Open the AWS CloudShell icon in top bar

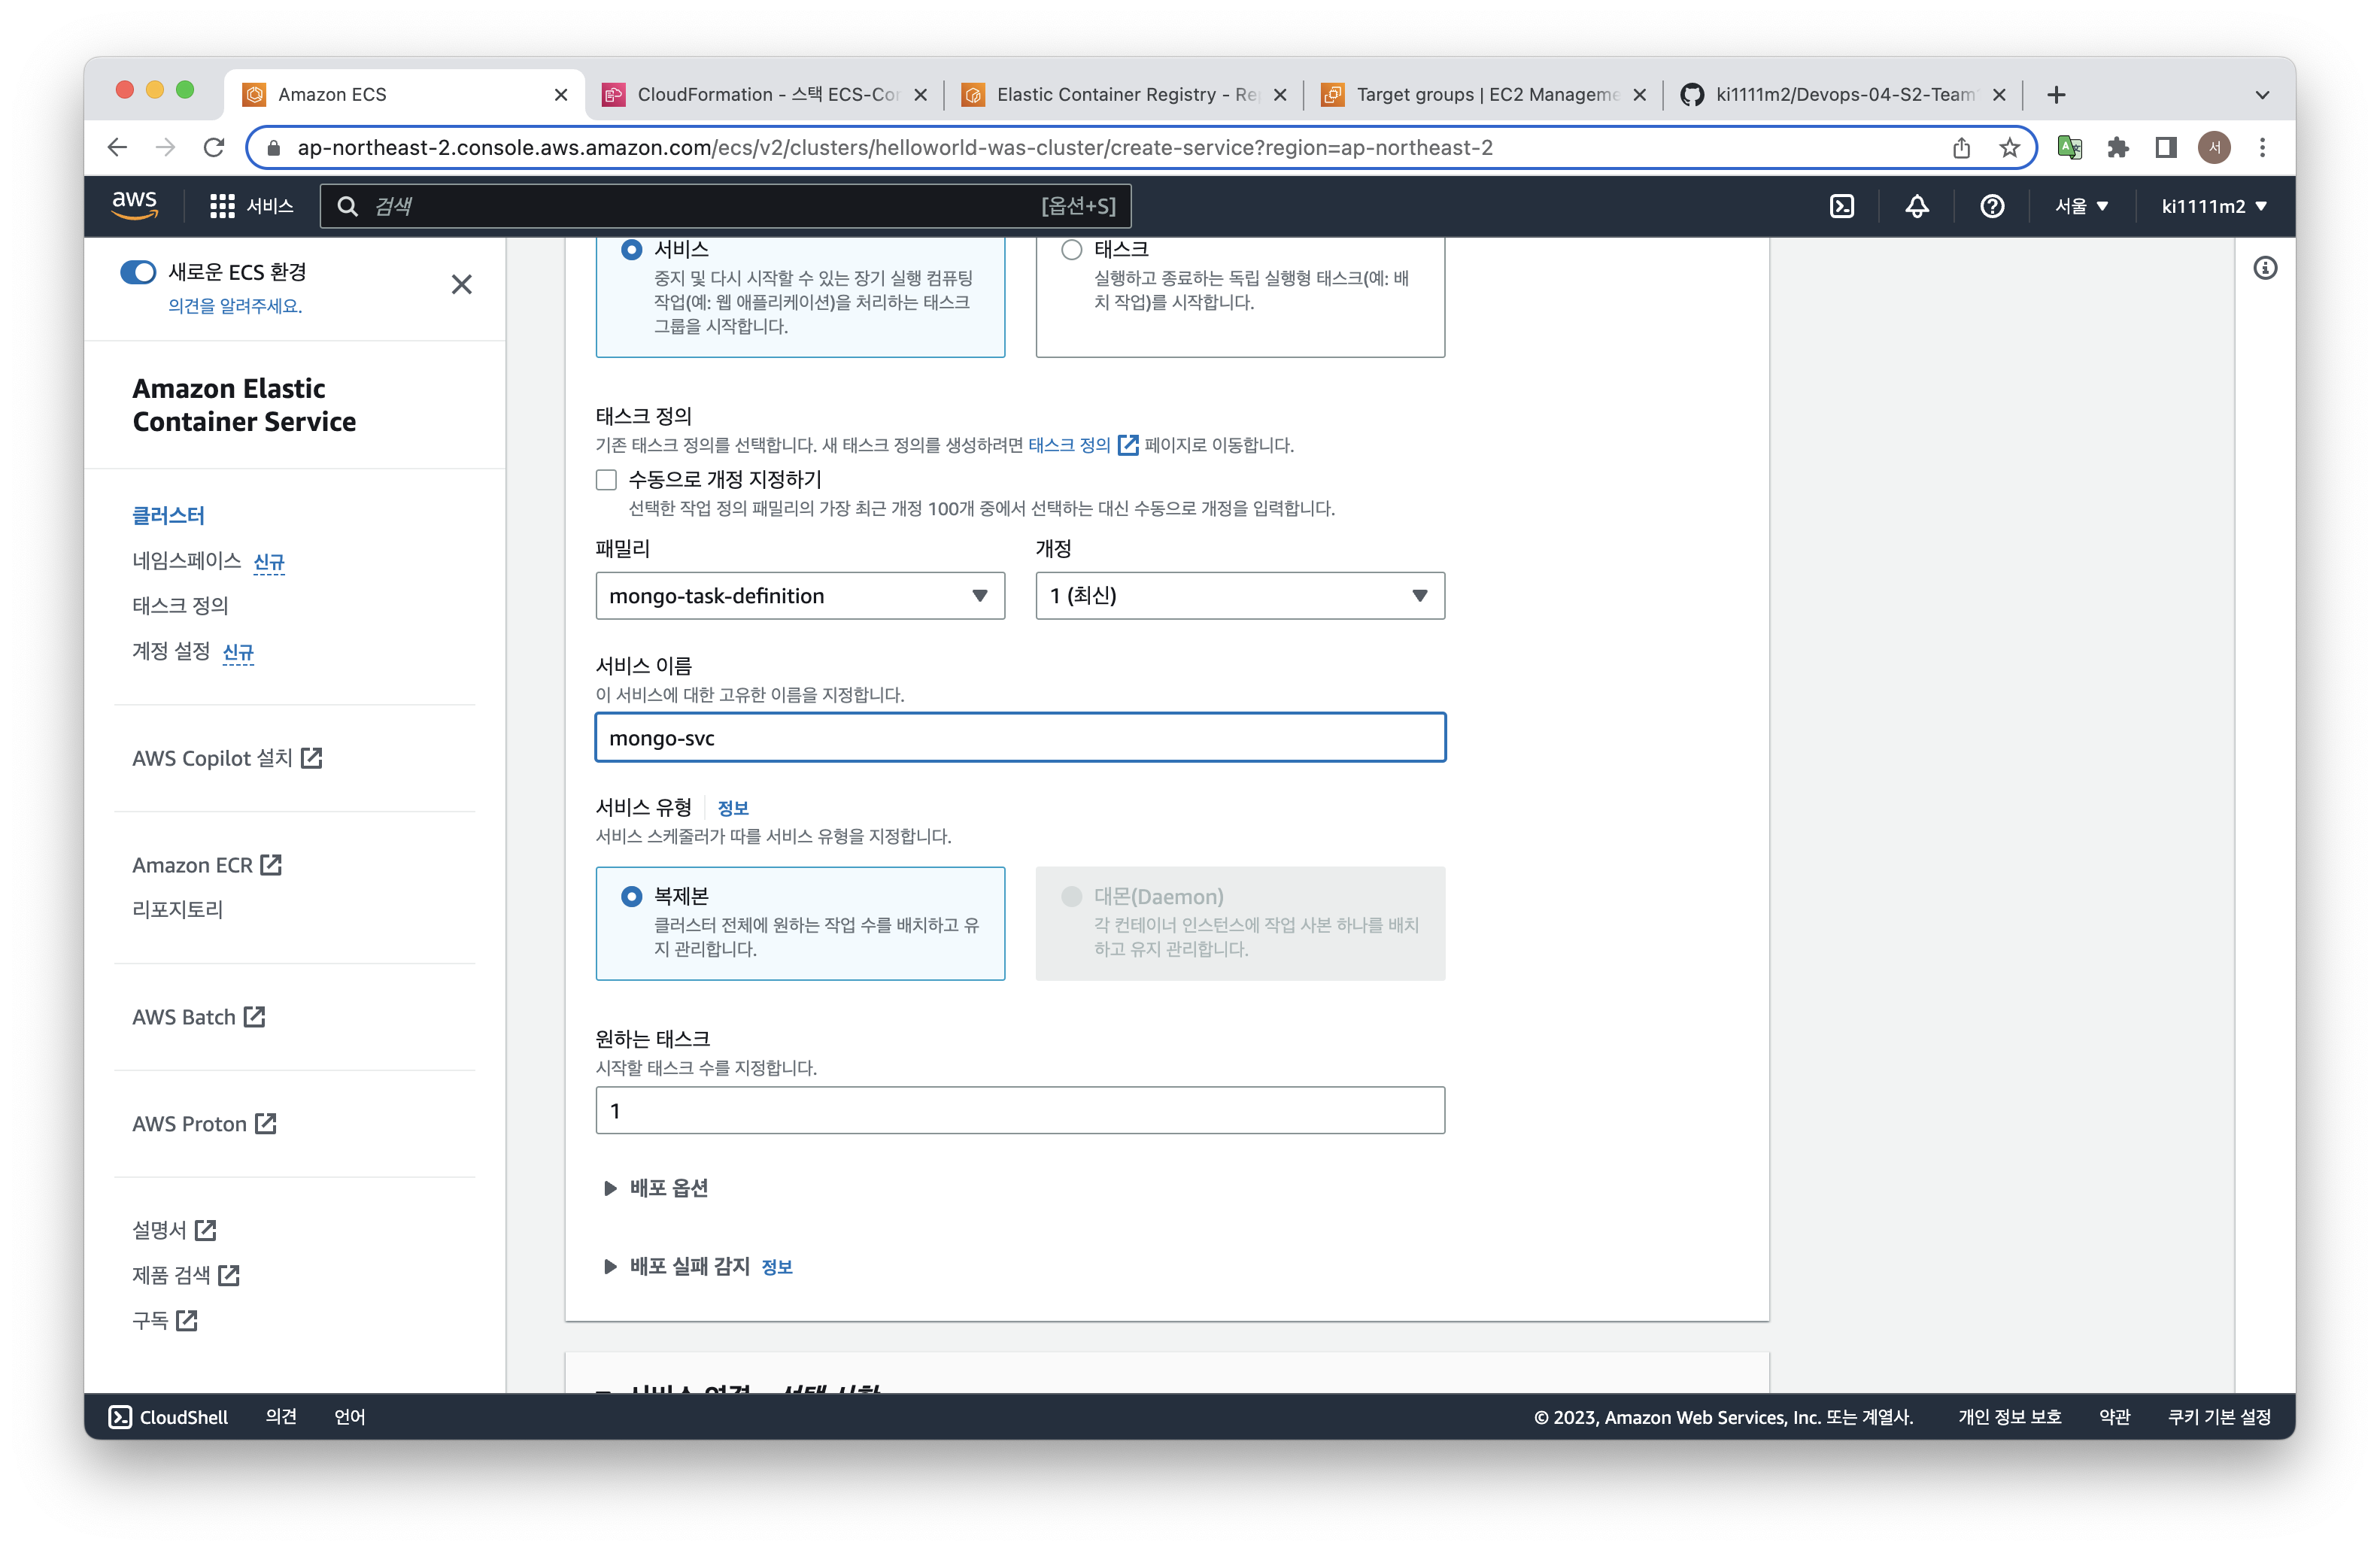(1842, 206)
